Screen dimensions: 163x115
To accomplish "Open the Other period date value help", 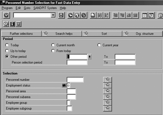I will (x=89, y=57).
